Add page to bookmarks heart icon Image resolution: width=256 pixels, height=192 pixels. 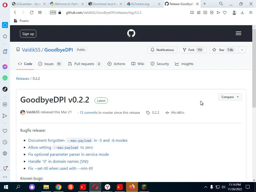pyautogui.click(x=225, y=12)
